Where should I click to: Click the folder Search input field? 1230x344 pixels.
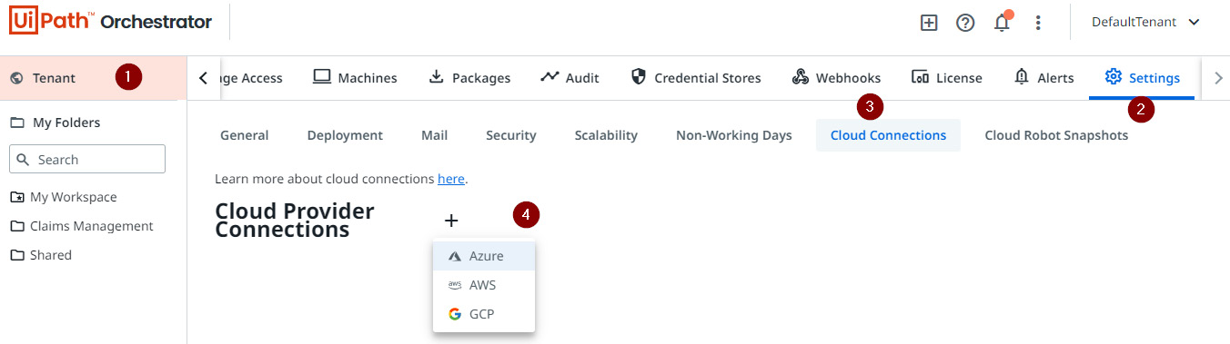(87, 159)
